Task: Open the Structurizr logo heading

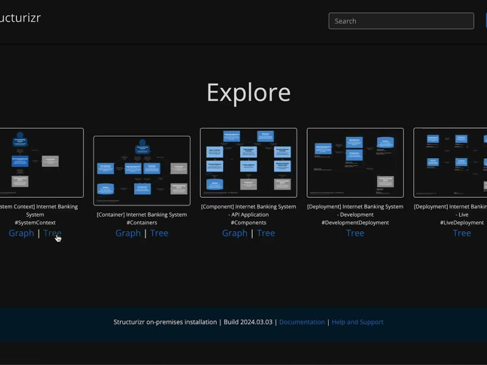Action: 20,18
